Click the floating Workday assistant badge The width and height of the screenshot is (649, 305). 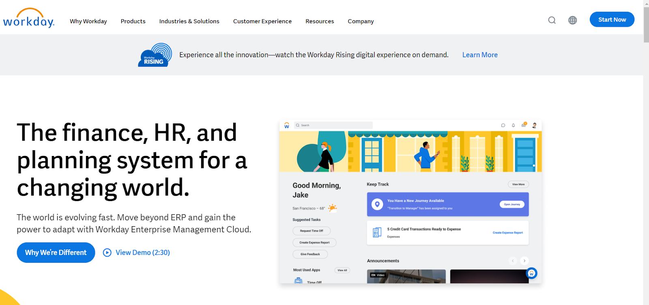click(x=531, y=273)
